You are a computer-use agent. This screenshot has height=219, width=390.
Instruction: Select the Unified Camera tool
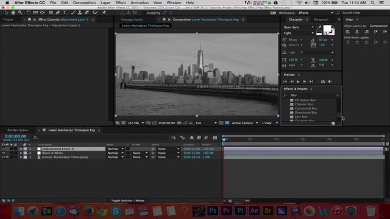pos(35,12)
